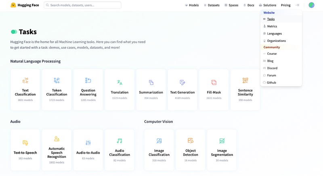
Task: Focus the Search models, datasets, users field
Action: (x=82, y=5)
